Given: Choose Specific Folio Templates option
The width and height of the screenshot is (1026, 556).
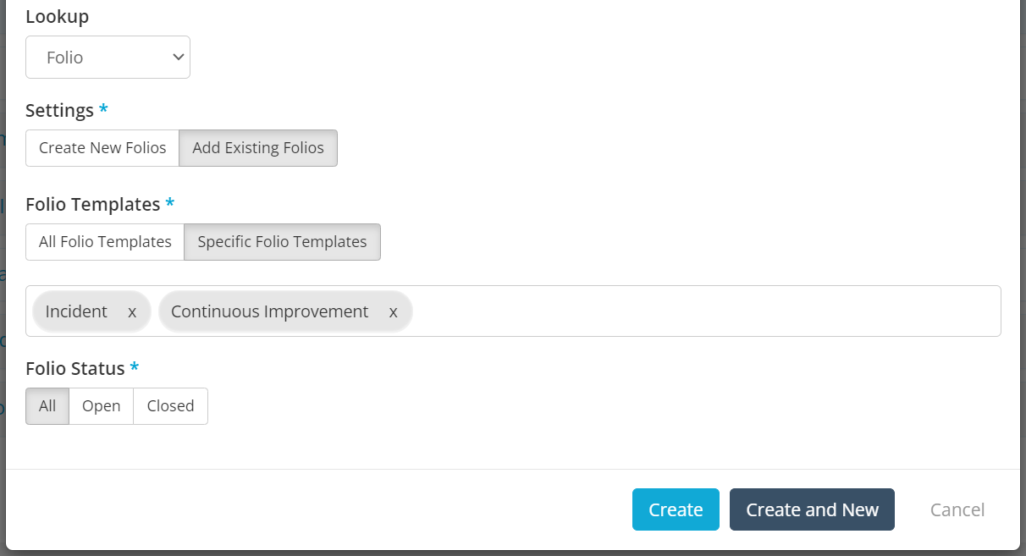Looking at the screenshot, I should (282, 242).
